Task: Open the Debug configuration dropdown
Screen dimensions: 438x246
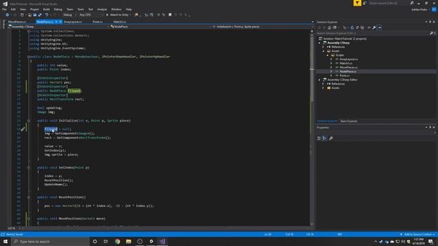Action: tap(69, 15)
